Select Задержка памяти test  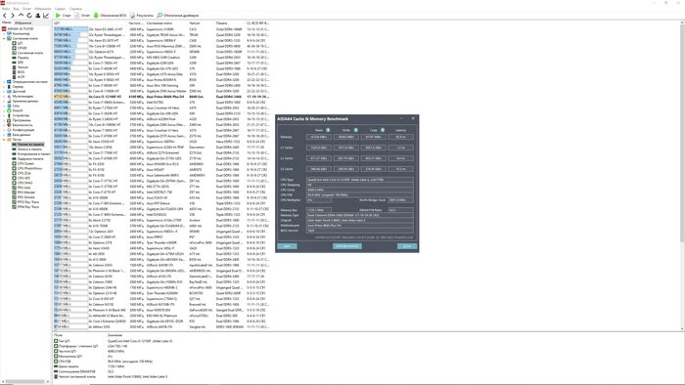[31, 158]
